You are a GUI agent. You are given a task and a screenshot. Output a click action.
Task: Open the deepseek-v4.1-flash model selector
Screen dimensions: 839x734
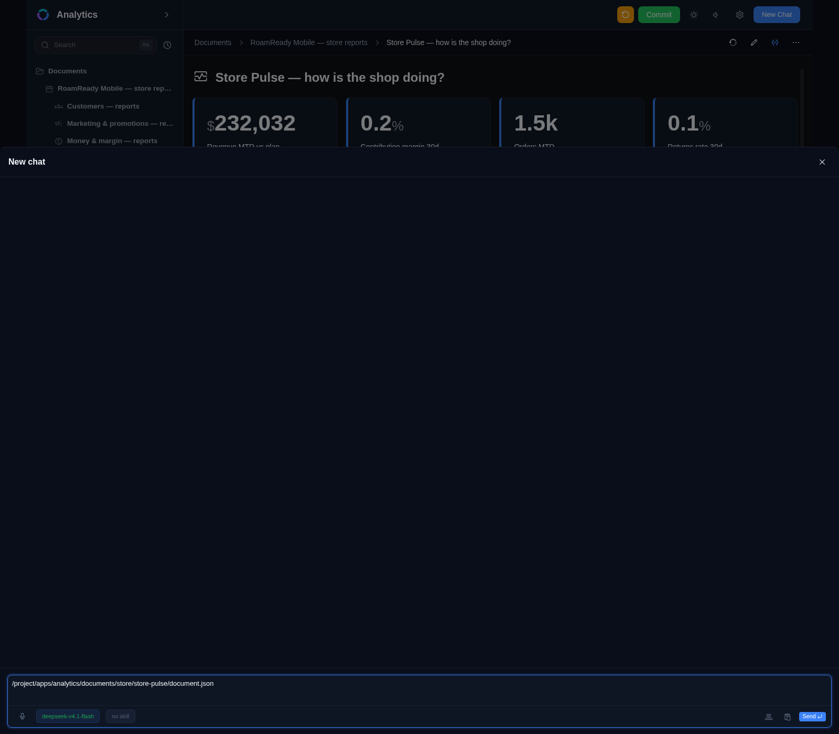coord(68,716)
